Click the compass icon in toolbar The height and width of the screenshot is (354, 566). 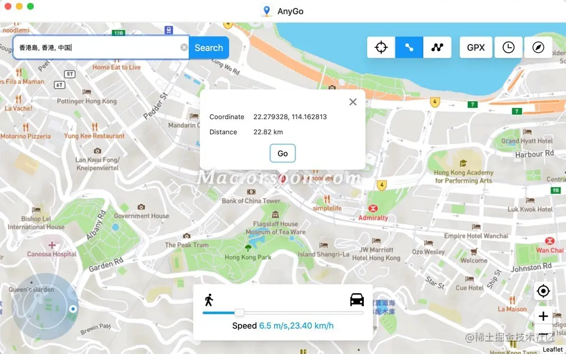tap(538, 47)
